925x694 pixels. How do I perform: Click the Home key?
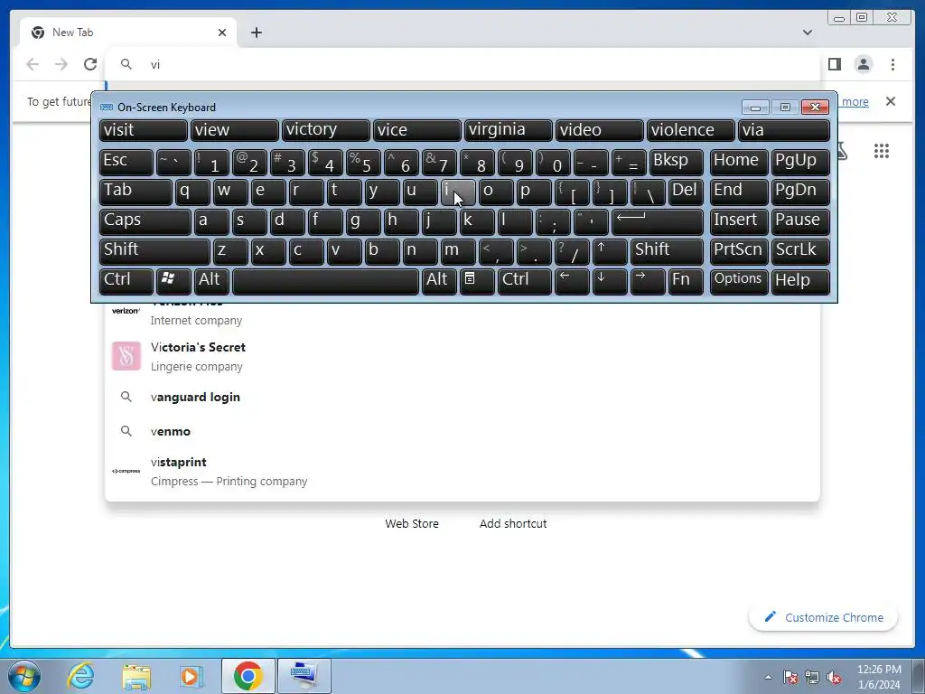tap(739, 163)
